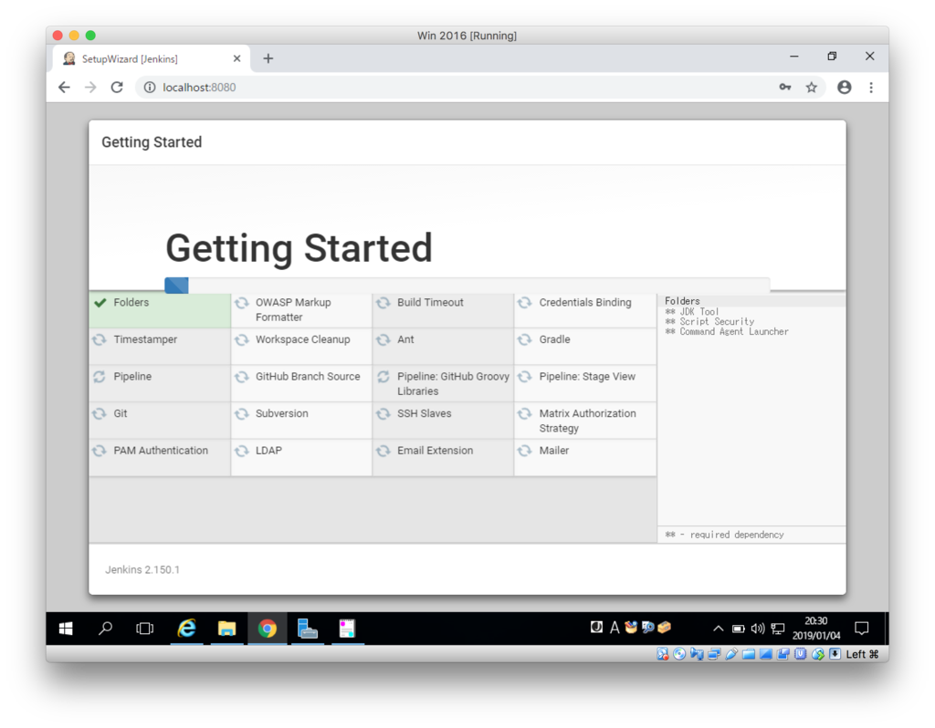This screenshot has height=728, width=935.
Task: Click the Pipeline plugin pending icon
Action: click(100, 377)
